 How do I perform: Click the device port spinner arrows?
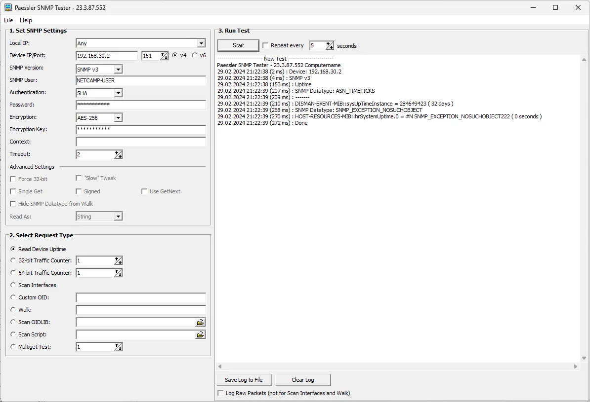coord(164,56)
